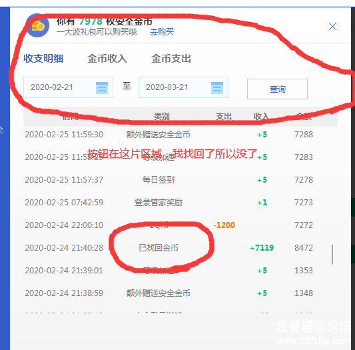Click the 类别 column header

point(162,117)
